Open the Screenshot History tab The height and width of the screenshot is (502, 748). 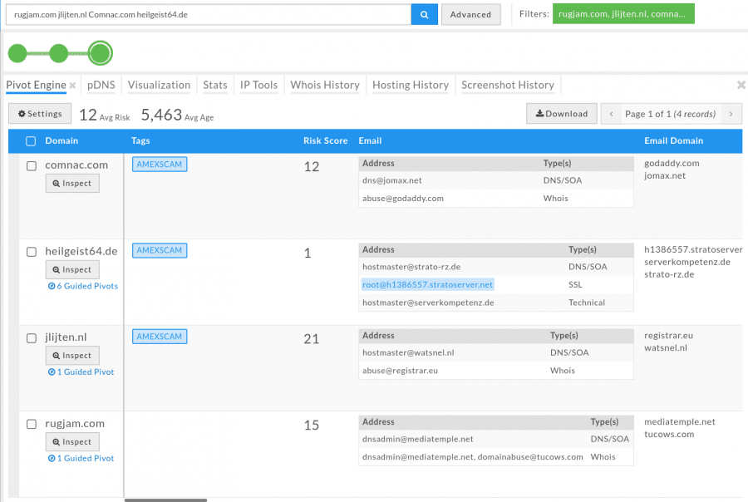[x=508, y=85]
